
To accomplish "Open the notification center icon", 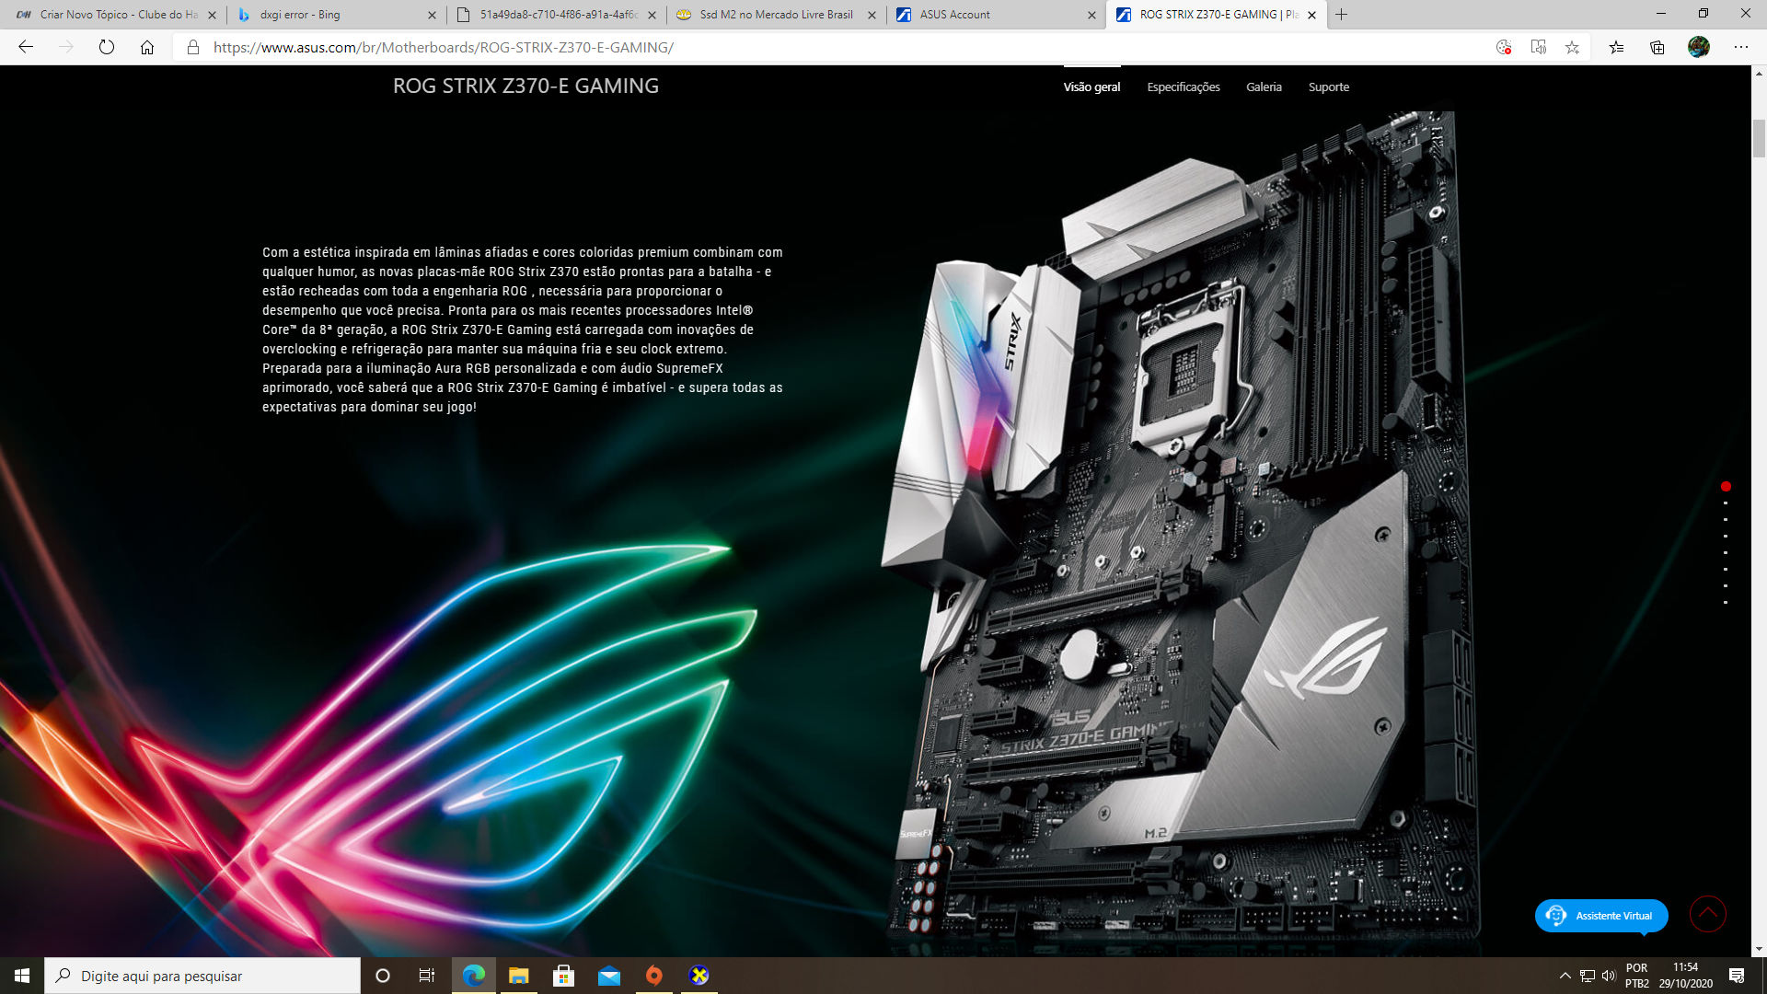I will pyautogui.click(x=1737, y=976).
